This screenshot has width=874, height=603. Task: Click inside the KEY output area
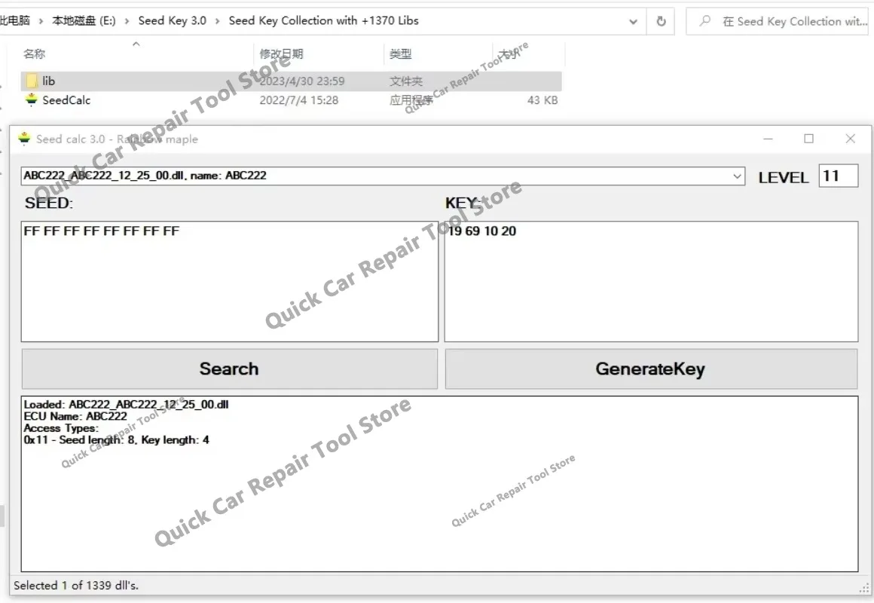pyautogui.click(x=651, y=282)
